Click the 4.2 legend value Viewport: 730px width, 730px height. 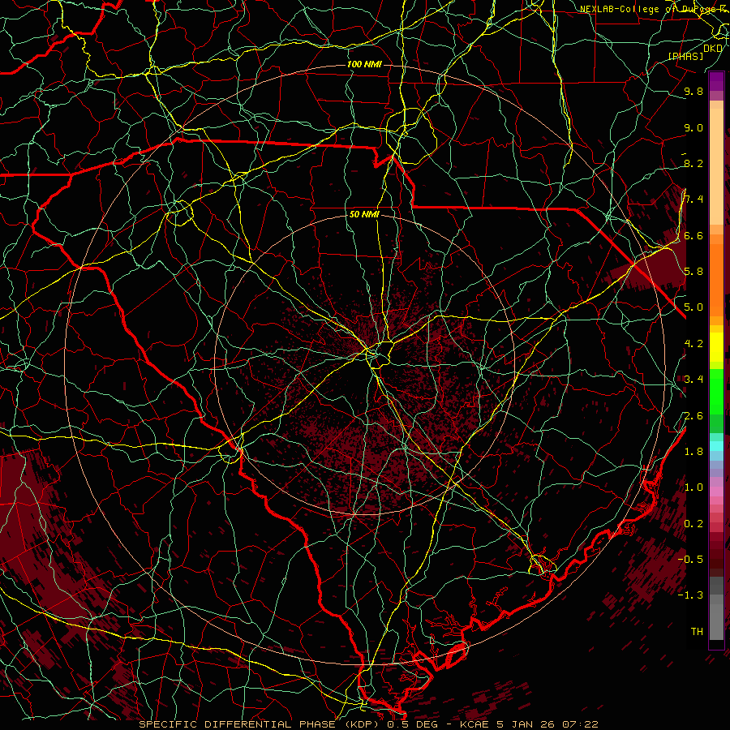pos(693,344)
